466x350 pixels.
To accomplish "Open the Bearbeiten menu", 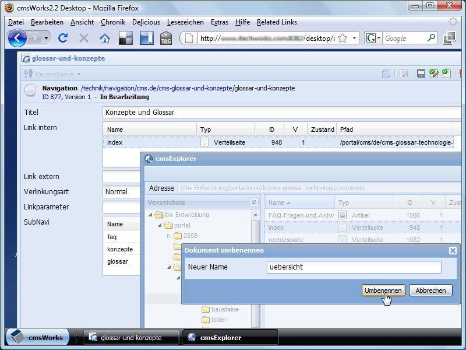I will pos(47,22).
